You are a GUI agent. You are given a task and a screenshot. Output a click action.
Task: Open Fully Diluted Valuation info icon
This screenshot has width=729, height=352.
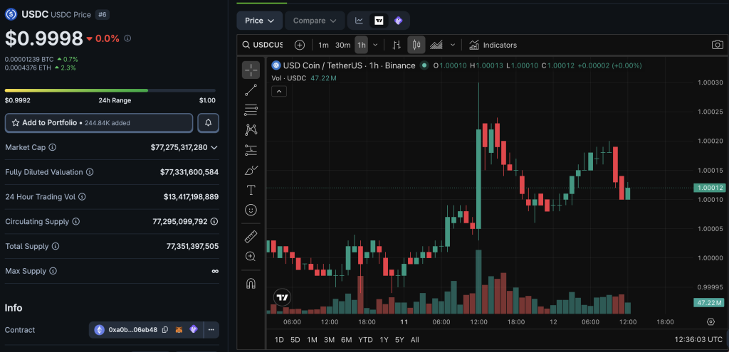90,172
